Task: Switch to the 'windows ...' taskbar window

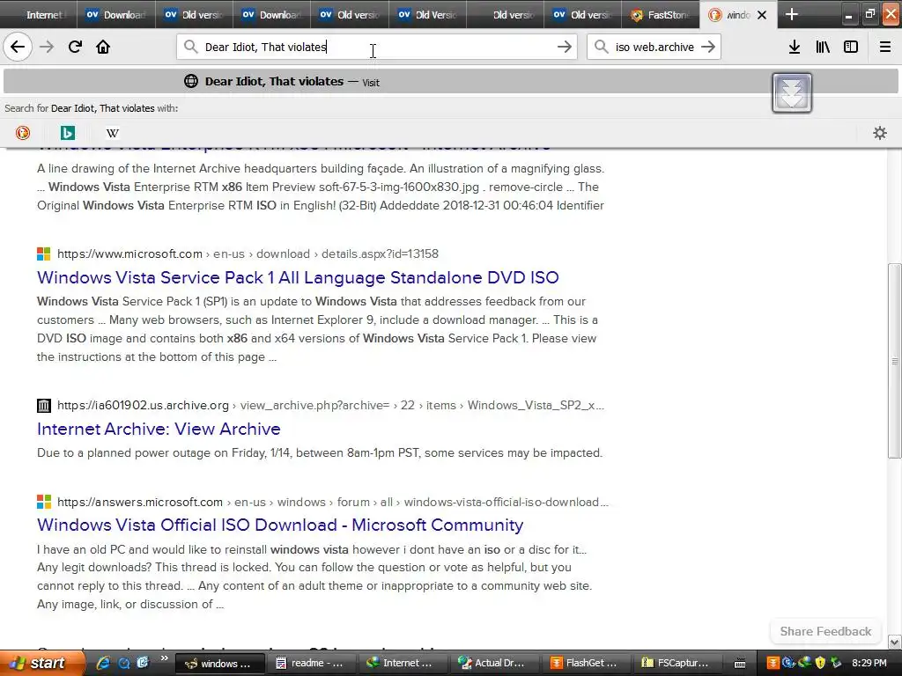Action: [x=219, y=663]
